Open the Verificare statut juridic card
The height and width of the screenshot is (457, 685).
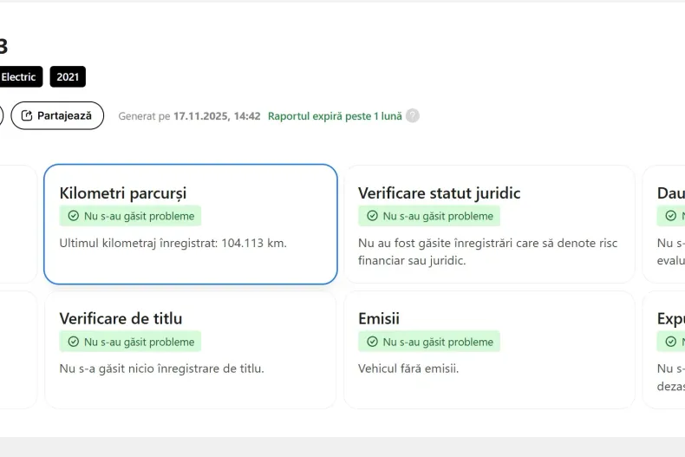click(489, 224)
